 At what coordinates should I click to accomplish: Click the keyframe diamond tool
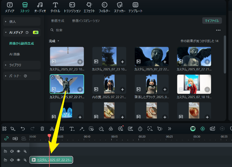pyautogui.click(x=159, y=129)
